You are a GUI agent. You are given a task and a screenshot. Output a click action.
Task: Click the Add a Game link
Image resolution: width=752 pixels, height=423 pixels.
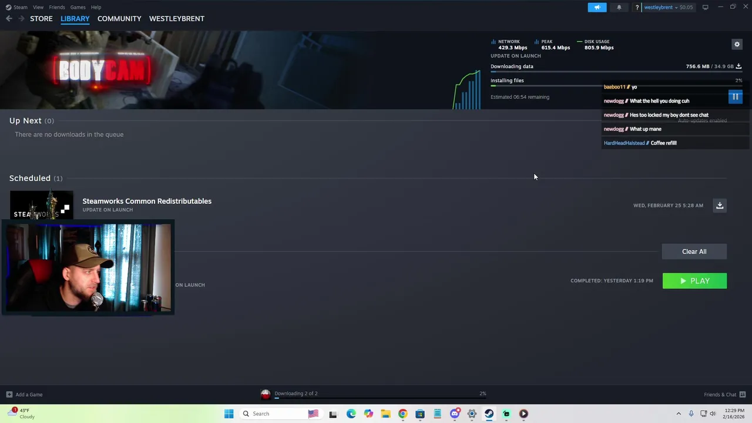pyautogui.click(x=29, y=395)
